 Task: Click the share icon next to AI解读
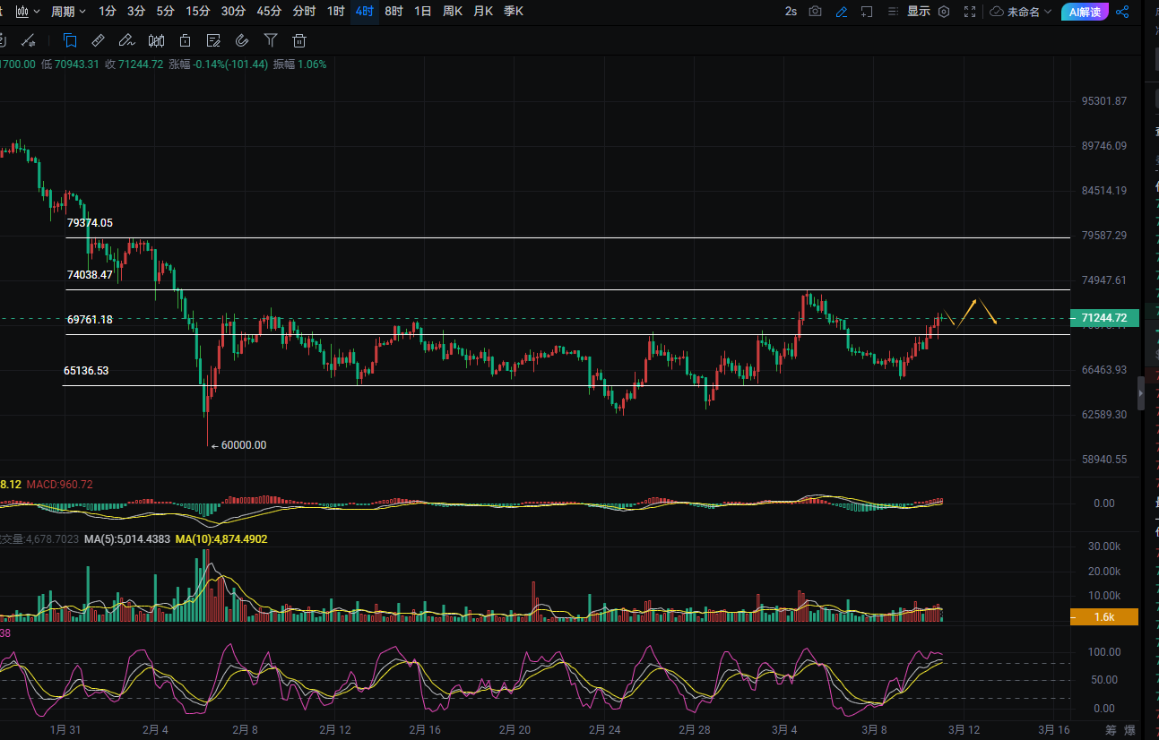(x=1122, y=12)
